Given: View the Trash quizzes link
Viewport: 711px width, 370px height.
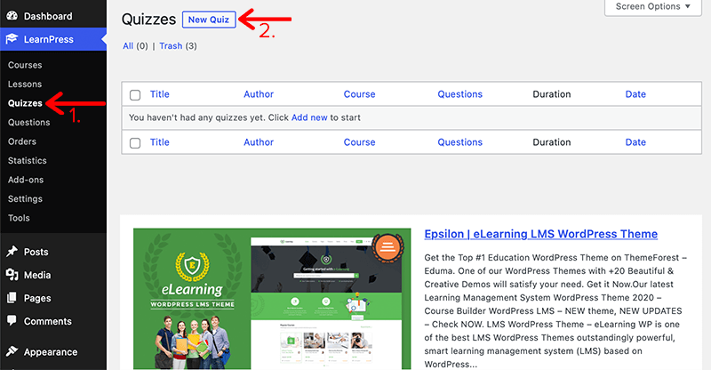Looking at the screenshot, I should coord(171,46).
